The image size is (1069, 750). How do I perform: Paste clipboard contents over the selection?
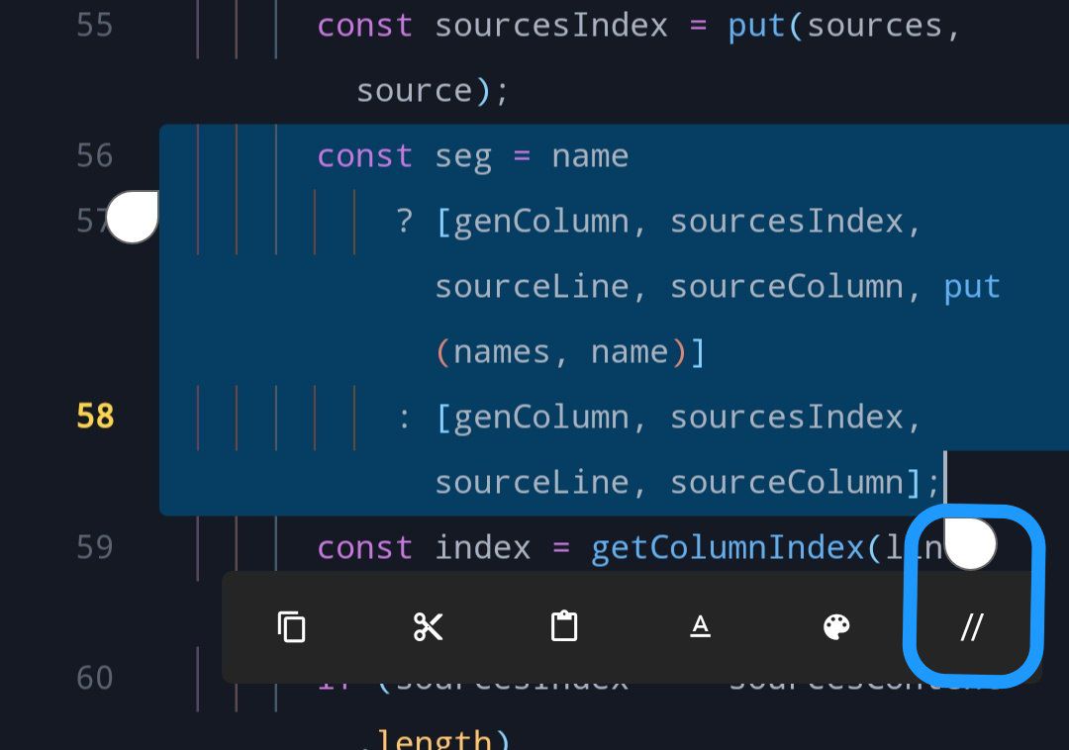[x=563, y=626]
